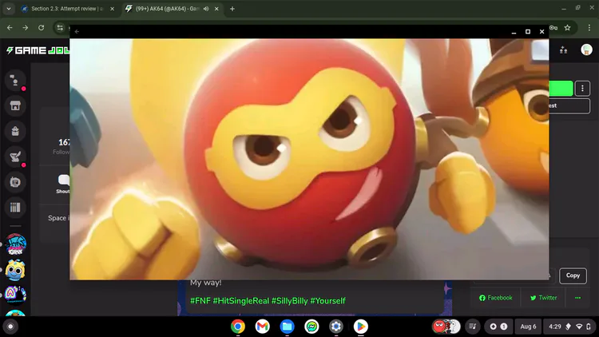This screenshot has height=337, width=599.
Task: Click the green follow button
Action: 561,89
